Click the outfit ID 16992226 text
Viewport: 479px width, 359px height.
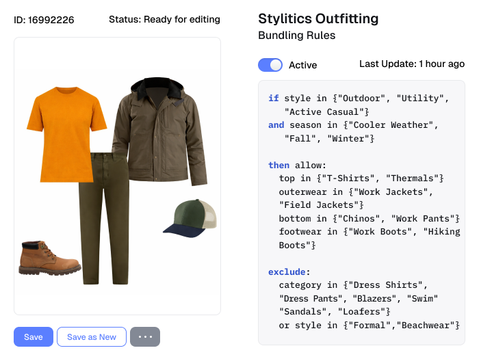click(44, 20)
